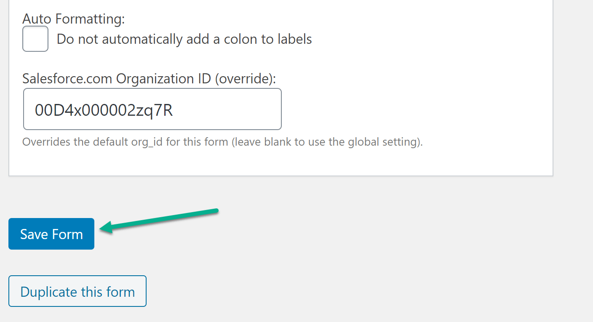
Task: Click the 'Duplicate this form' button
Action: [77, 291]
